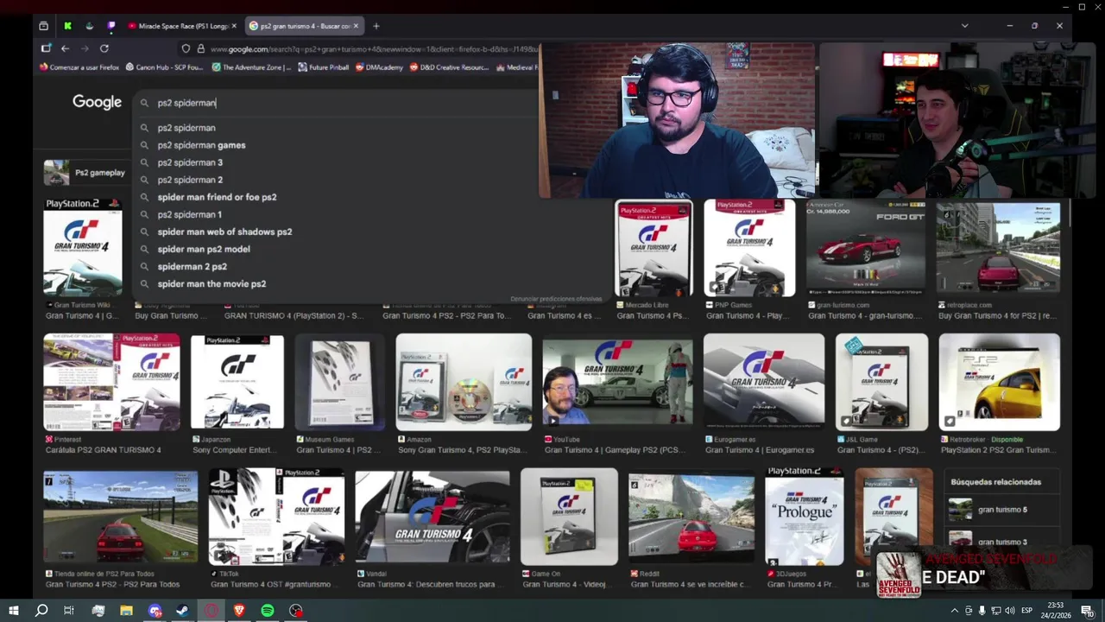Switch to the pinned Twitch tab
Screen dimensions: 1105x622
point(110,26)
